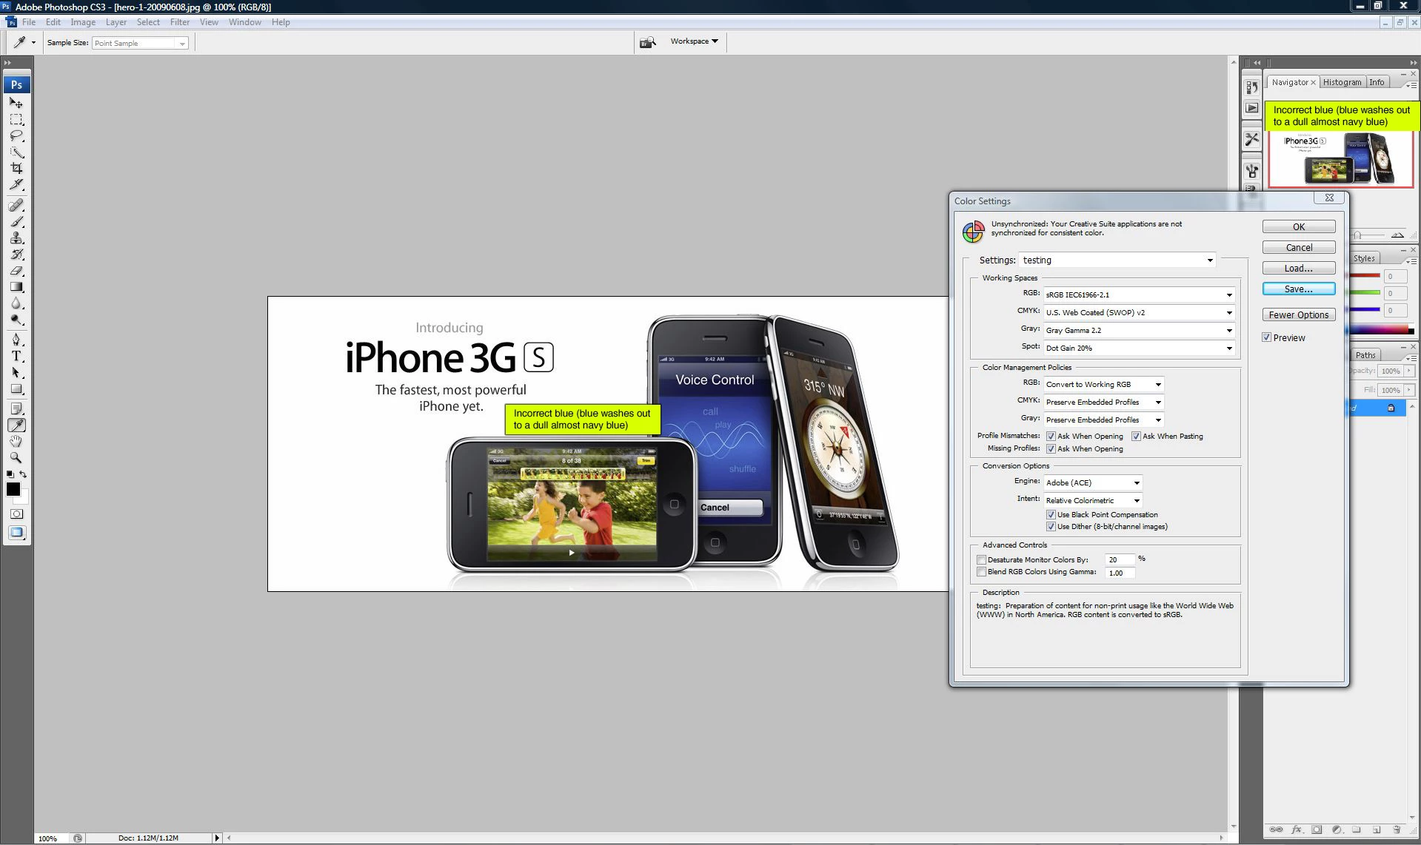
Task: Open the RGB working space dropdown
Action: [x=1139, y=294]
